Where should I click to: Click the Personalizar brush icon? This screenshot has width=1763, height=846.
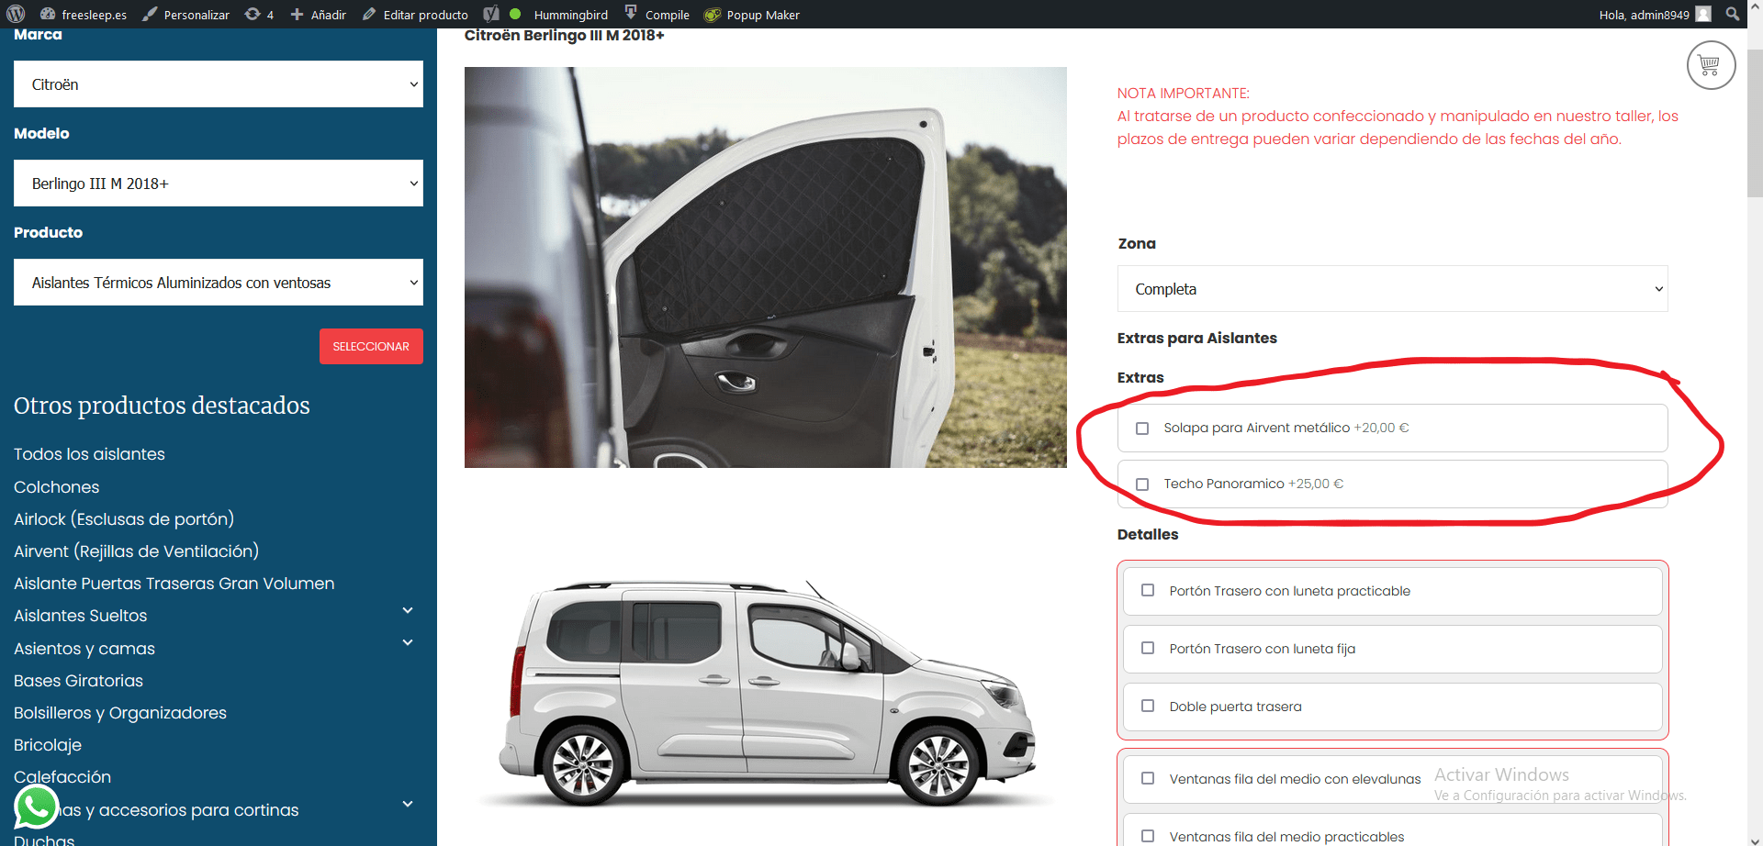[150, 15]
